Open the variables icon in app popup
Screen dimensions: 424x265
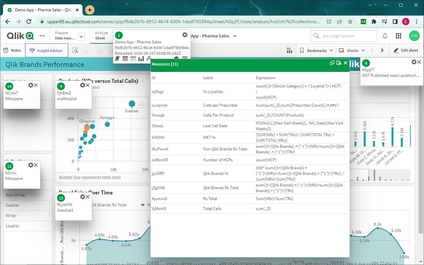tap(133, 59)
